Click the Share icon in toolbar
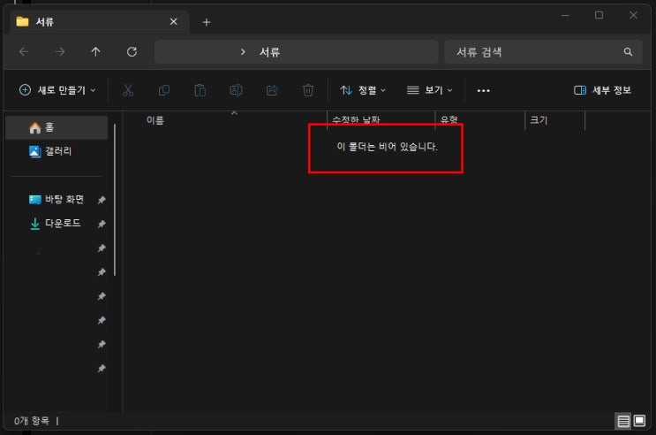 coord(272,90)
